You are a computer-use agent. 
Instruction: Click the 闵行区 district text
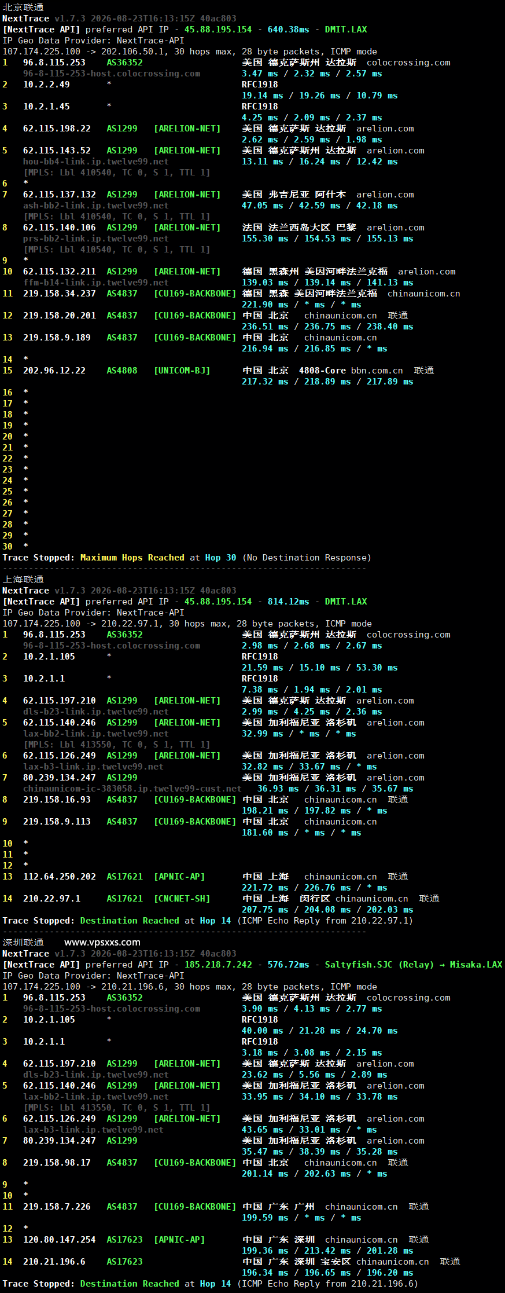(x=315, y=899)
